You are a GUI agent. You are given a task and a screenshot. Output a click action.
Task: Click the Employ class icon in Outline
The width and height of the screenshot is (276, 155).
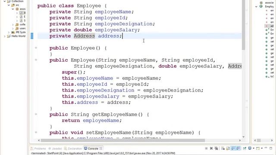tap(261, 6)
